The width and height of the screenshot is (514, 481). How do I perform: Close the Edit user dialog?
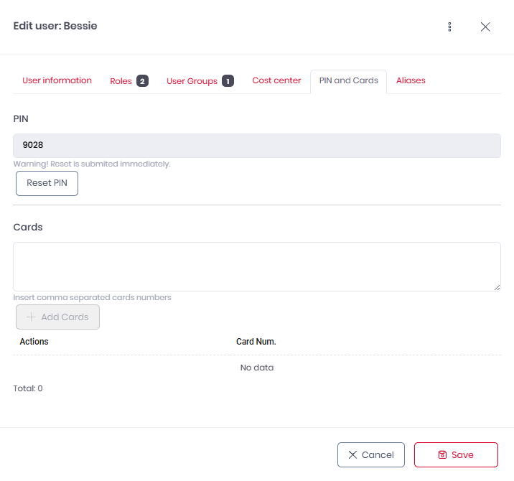[485, 27]
